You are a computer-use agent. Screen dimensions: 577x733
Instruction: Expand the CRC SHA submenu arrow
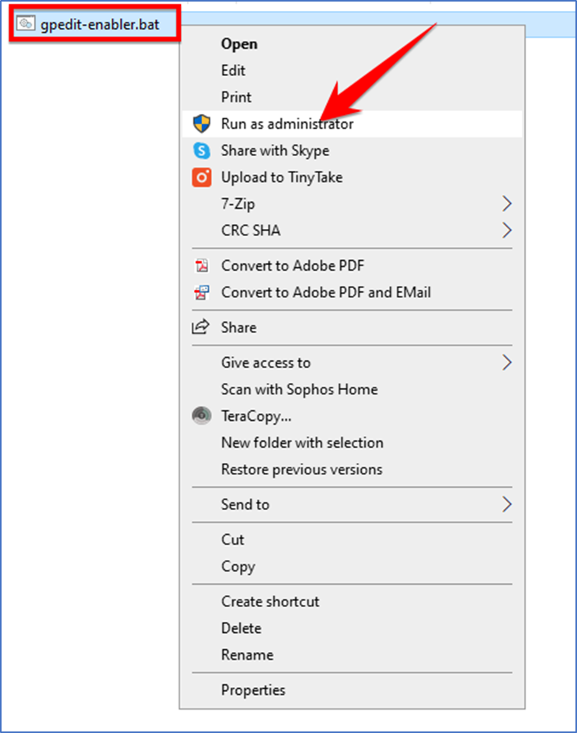[x=507, y=231]
